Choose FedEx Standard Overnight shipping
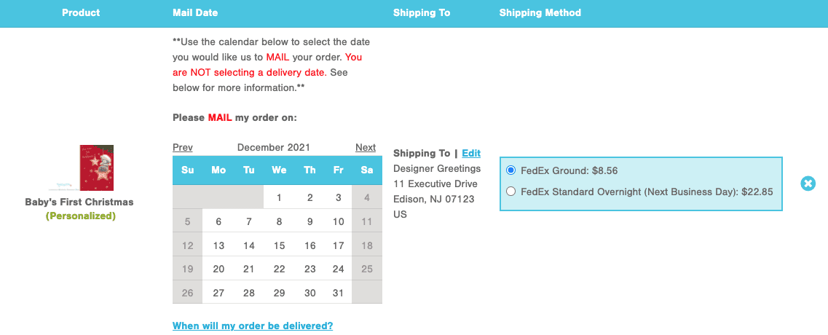Viewport: 828px width, 335px height. pyautogui.click(x=510, y=192)
